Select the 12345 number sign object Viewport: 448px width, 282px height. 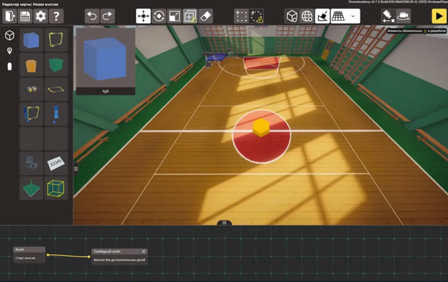(x=56, y=163)
